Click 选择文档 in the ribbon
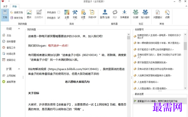Image resolution: width=188 pixels, height=117 pixels. (x=16, y=12)
